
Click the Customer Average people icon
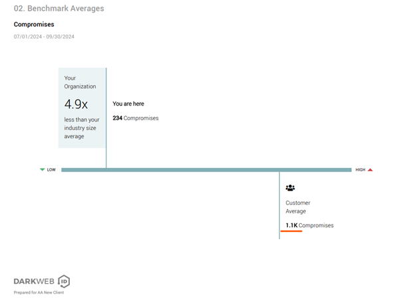(290, 189)
